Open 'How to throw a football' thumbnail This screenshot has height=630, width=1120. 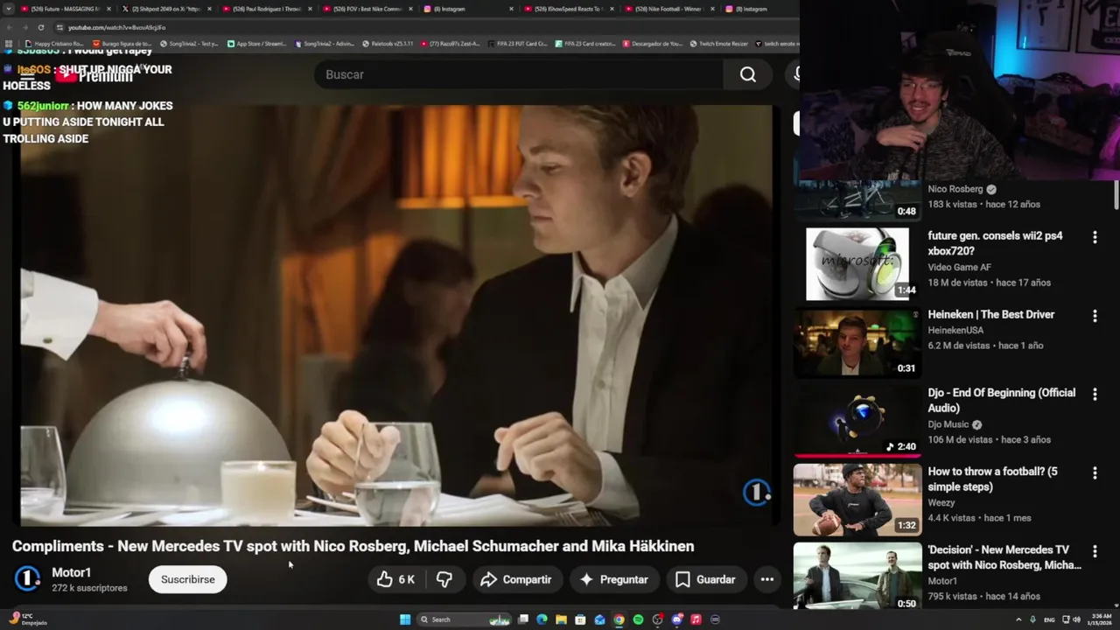coord(857,500)
